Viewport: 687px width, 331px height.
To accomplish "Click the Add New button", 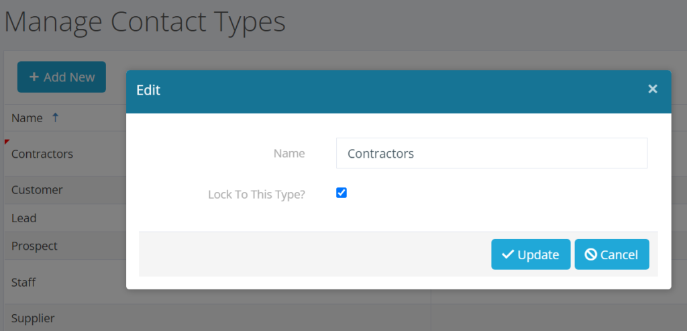I will coord(62,77).
